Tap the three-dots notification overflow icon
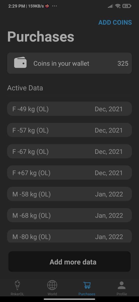The width and height of the screenshot is (139, 302). coord(55,6)
